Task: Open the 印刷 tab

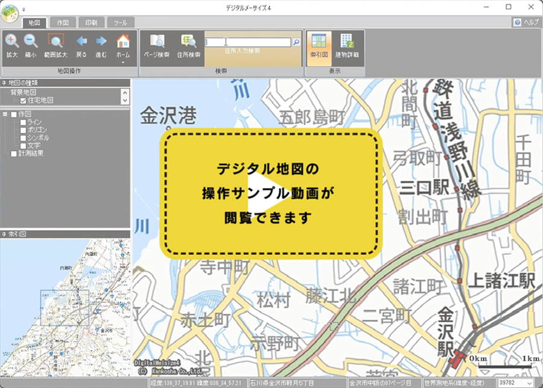Action: (x=92, y=22)
